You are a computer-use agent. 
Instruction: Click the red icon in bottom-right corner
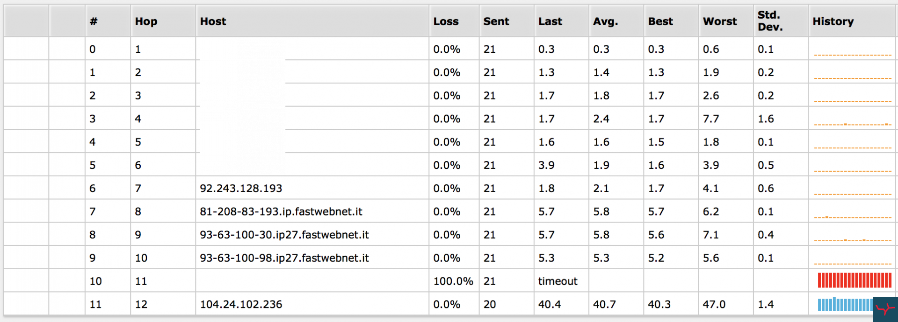pos(885,309)
